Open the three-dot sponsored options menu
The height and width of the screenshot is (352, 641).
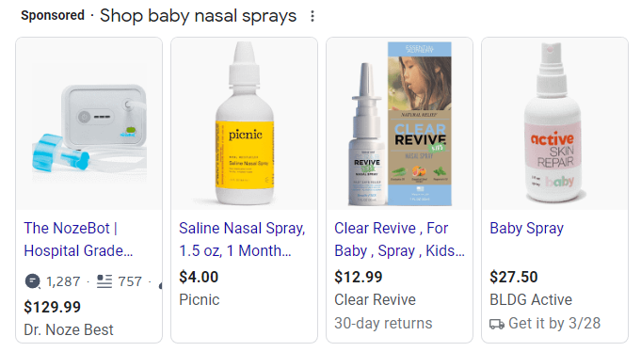pos(312,16)
